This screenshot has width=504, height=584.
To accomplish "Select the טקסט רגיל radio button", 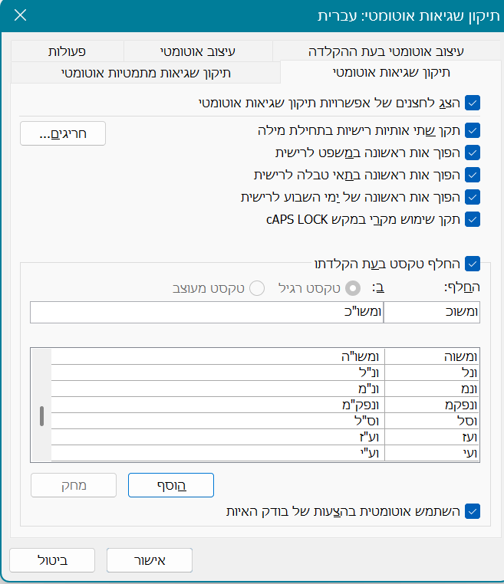I will 354,288.
